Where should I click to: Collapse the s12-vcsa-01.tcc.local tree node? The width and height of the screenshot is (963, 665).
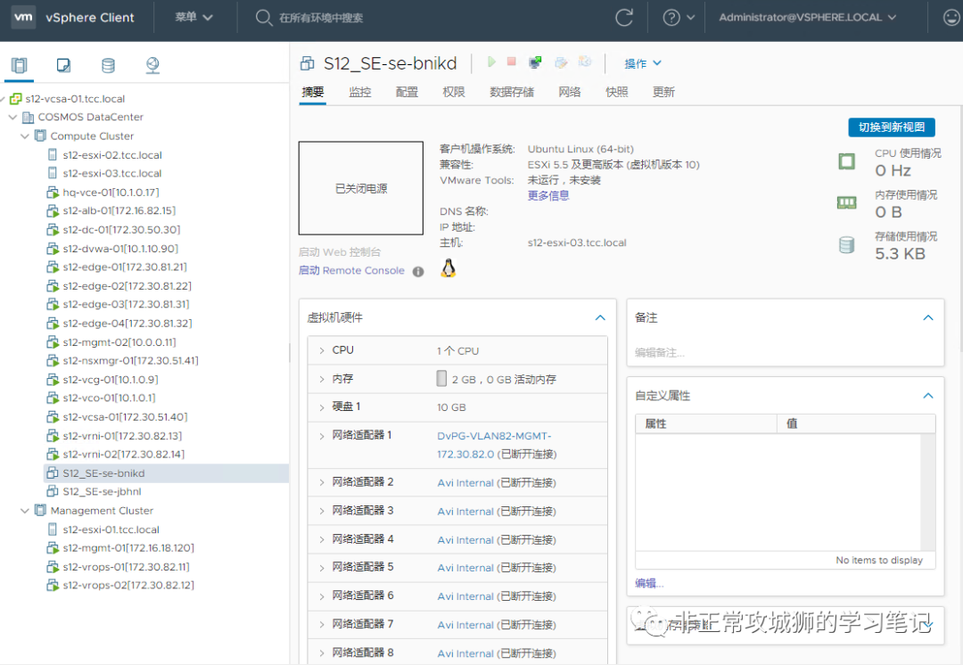click(x=3, y=98)
